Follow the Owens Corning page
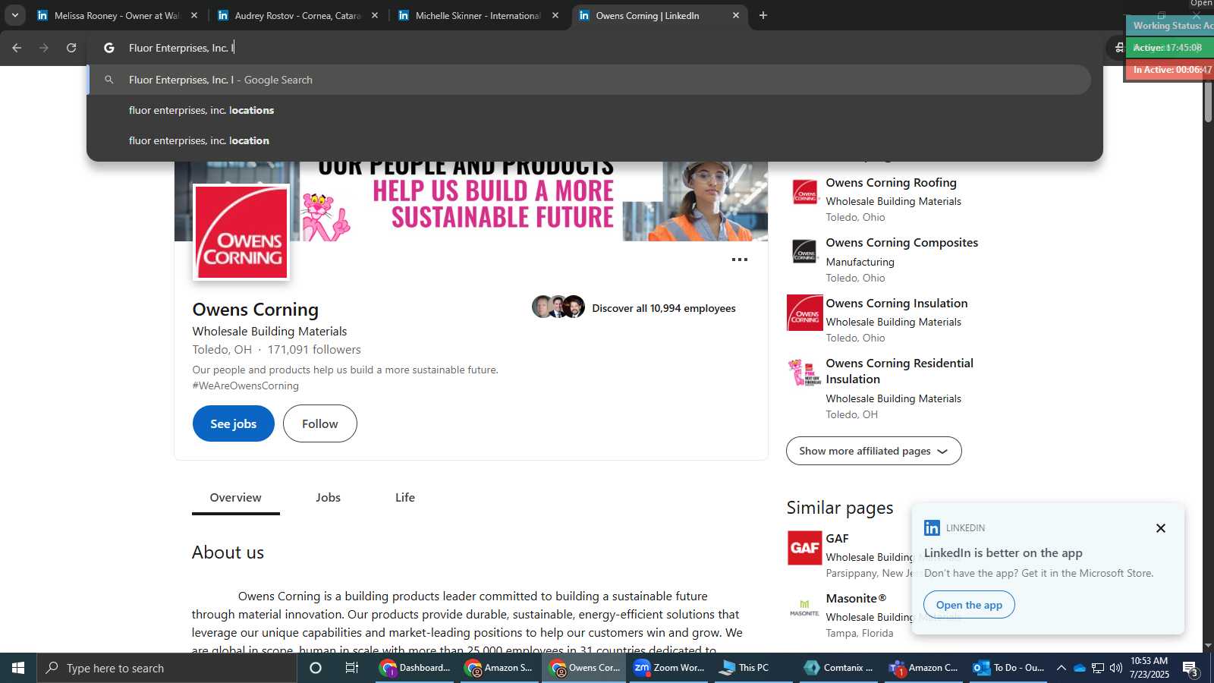The image size is (1214, 683). (320, 423)
